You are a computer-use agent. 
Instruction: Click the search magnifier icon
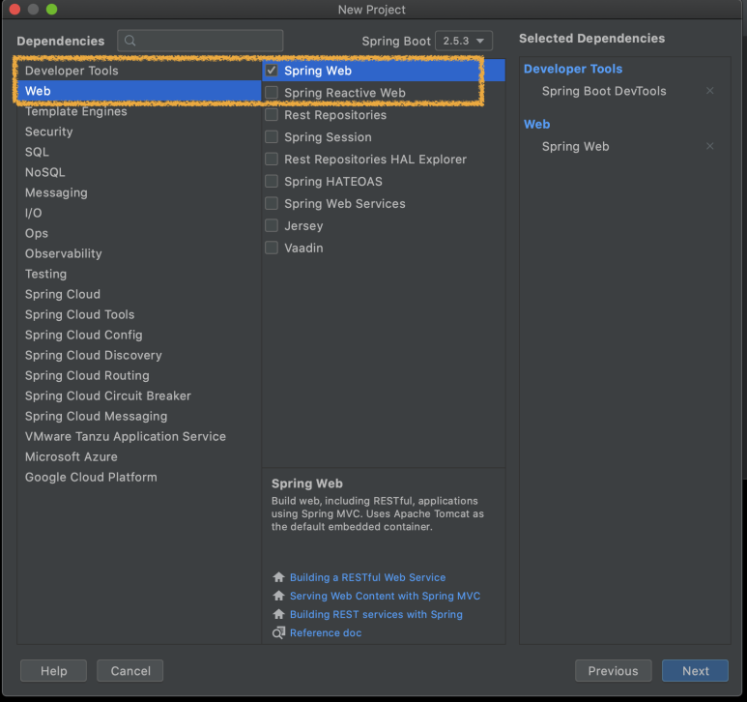[129, 41]
